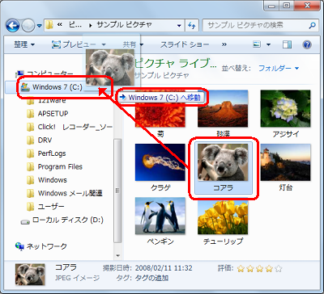Open the Help icon
This screenshot has height=294, width=324.
307,44
